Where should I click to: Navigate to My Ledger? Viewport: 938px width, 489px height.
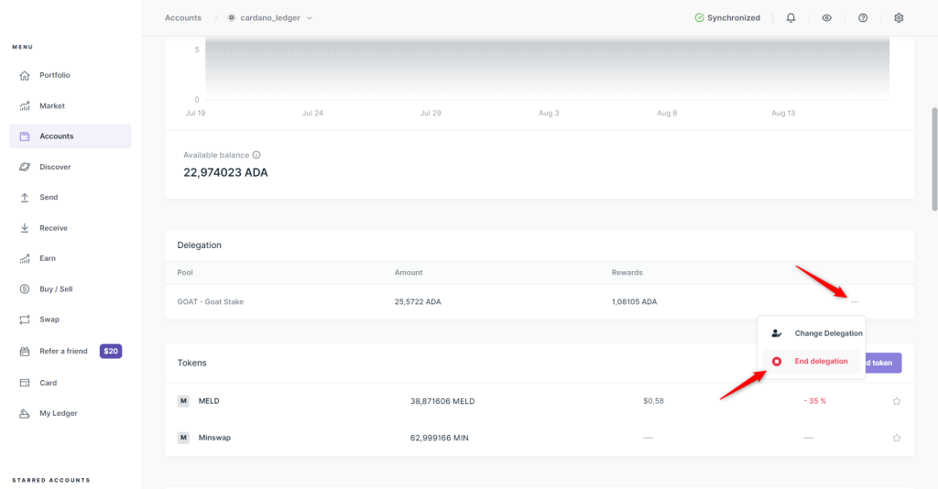pyautogui.click(x=58, y=414)
